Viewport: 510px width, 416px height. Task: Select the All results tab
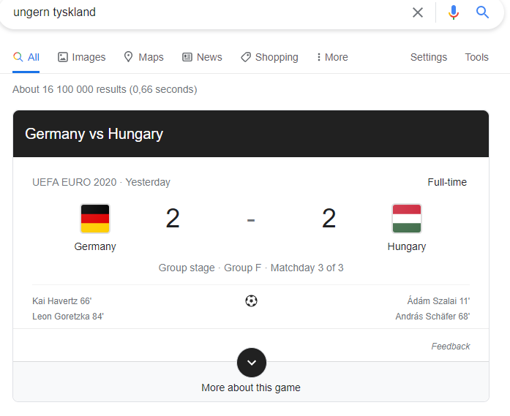(26, 57)
